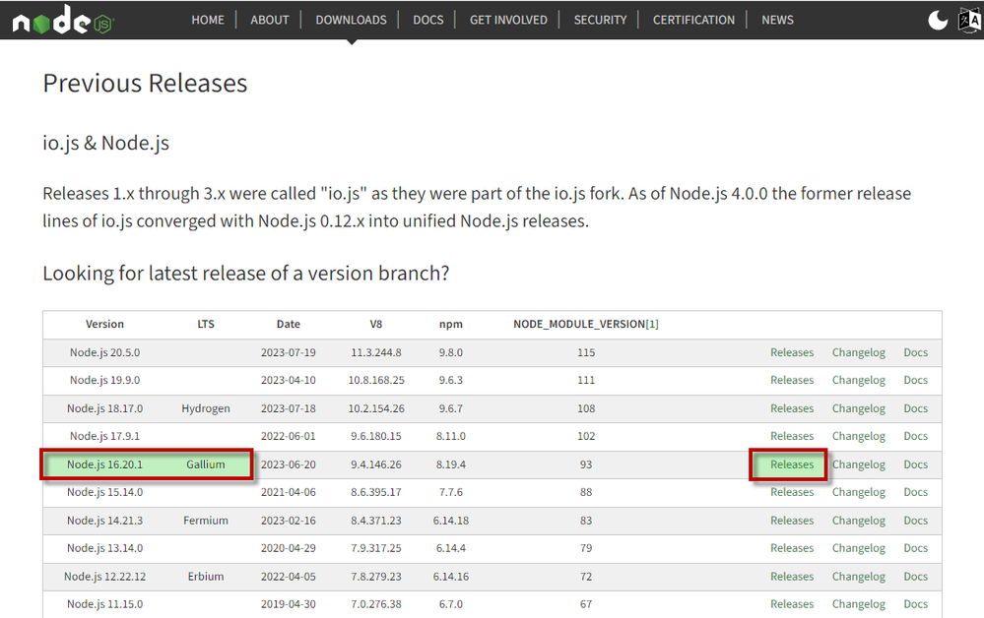
Task: Open Docs for Node.js 12.22.12
Action: point(916,576)
